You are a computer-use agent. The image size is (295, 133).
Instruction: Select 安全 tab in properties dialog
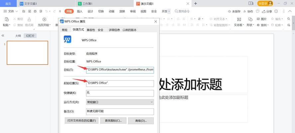100,30
